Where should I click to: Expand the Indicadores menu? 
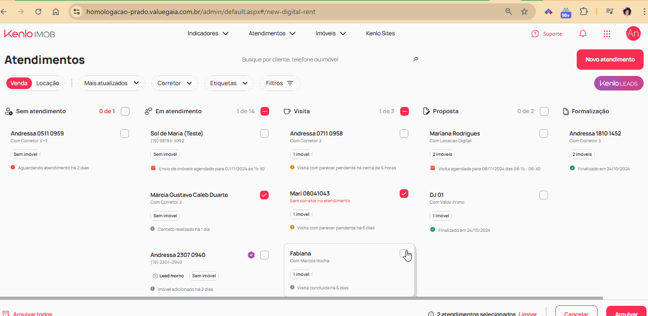[x=208, y=33]
